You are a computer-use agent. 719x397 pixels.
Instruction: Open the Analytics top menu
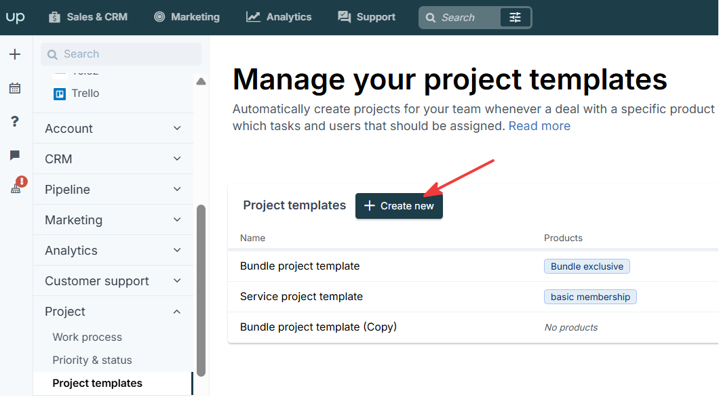point(279,18)
